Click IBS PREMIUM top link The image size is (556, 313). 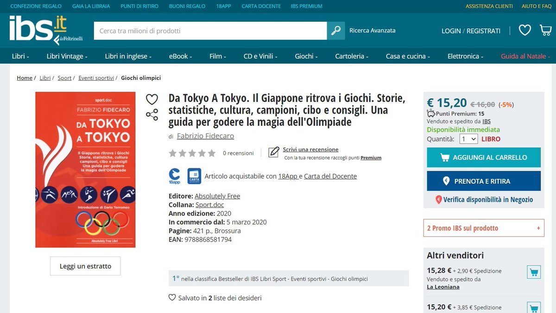tap(307, 6)
